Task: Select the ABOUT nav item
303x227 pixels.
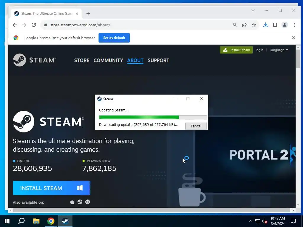Action: tap(135, 60)
